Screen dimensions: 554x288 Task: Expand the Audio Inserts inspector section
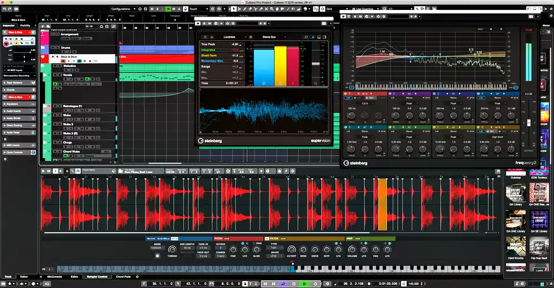[x=19, y=111]
